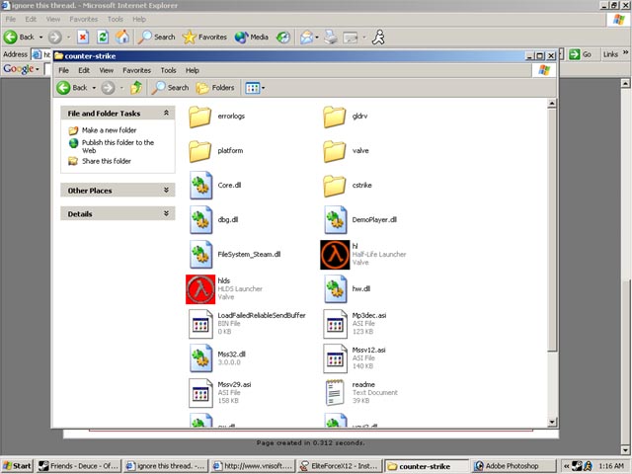Click the History icon in Internet Explorer toolbar

[x=283, y=38]
